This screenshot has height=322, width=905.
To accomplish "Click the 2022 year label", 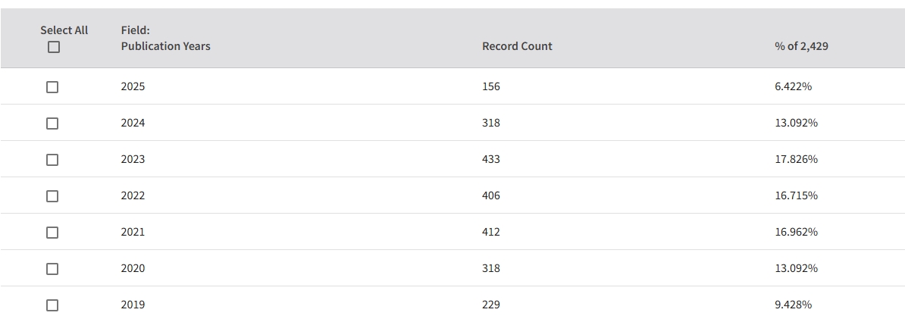I will click(x=133, y=195).
